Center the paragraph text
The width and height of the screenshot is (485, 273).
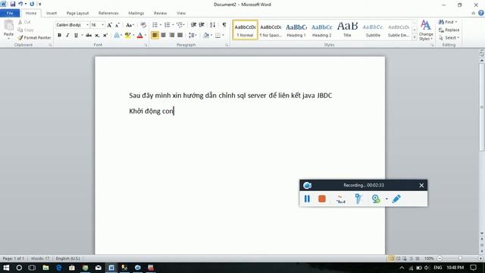164,36
